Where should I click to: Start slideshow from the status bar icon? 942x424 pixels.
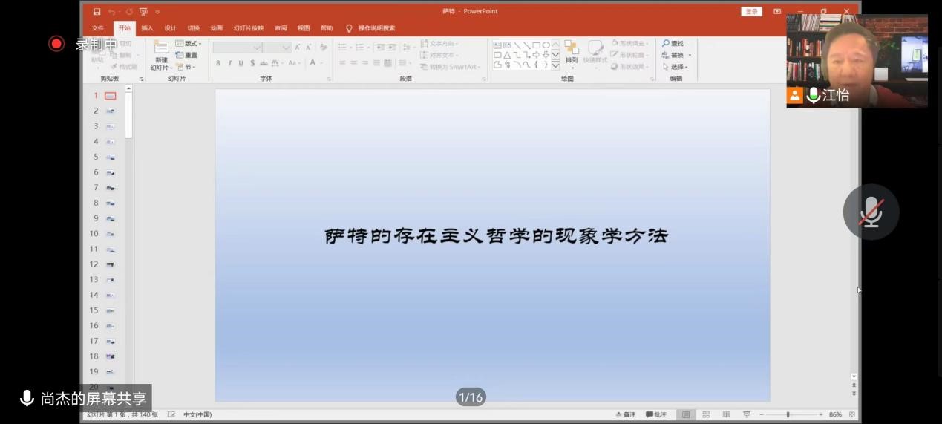click(746, 414)
